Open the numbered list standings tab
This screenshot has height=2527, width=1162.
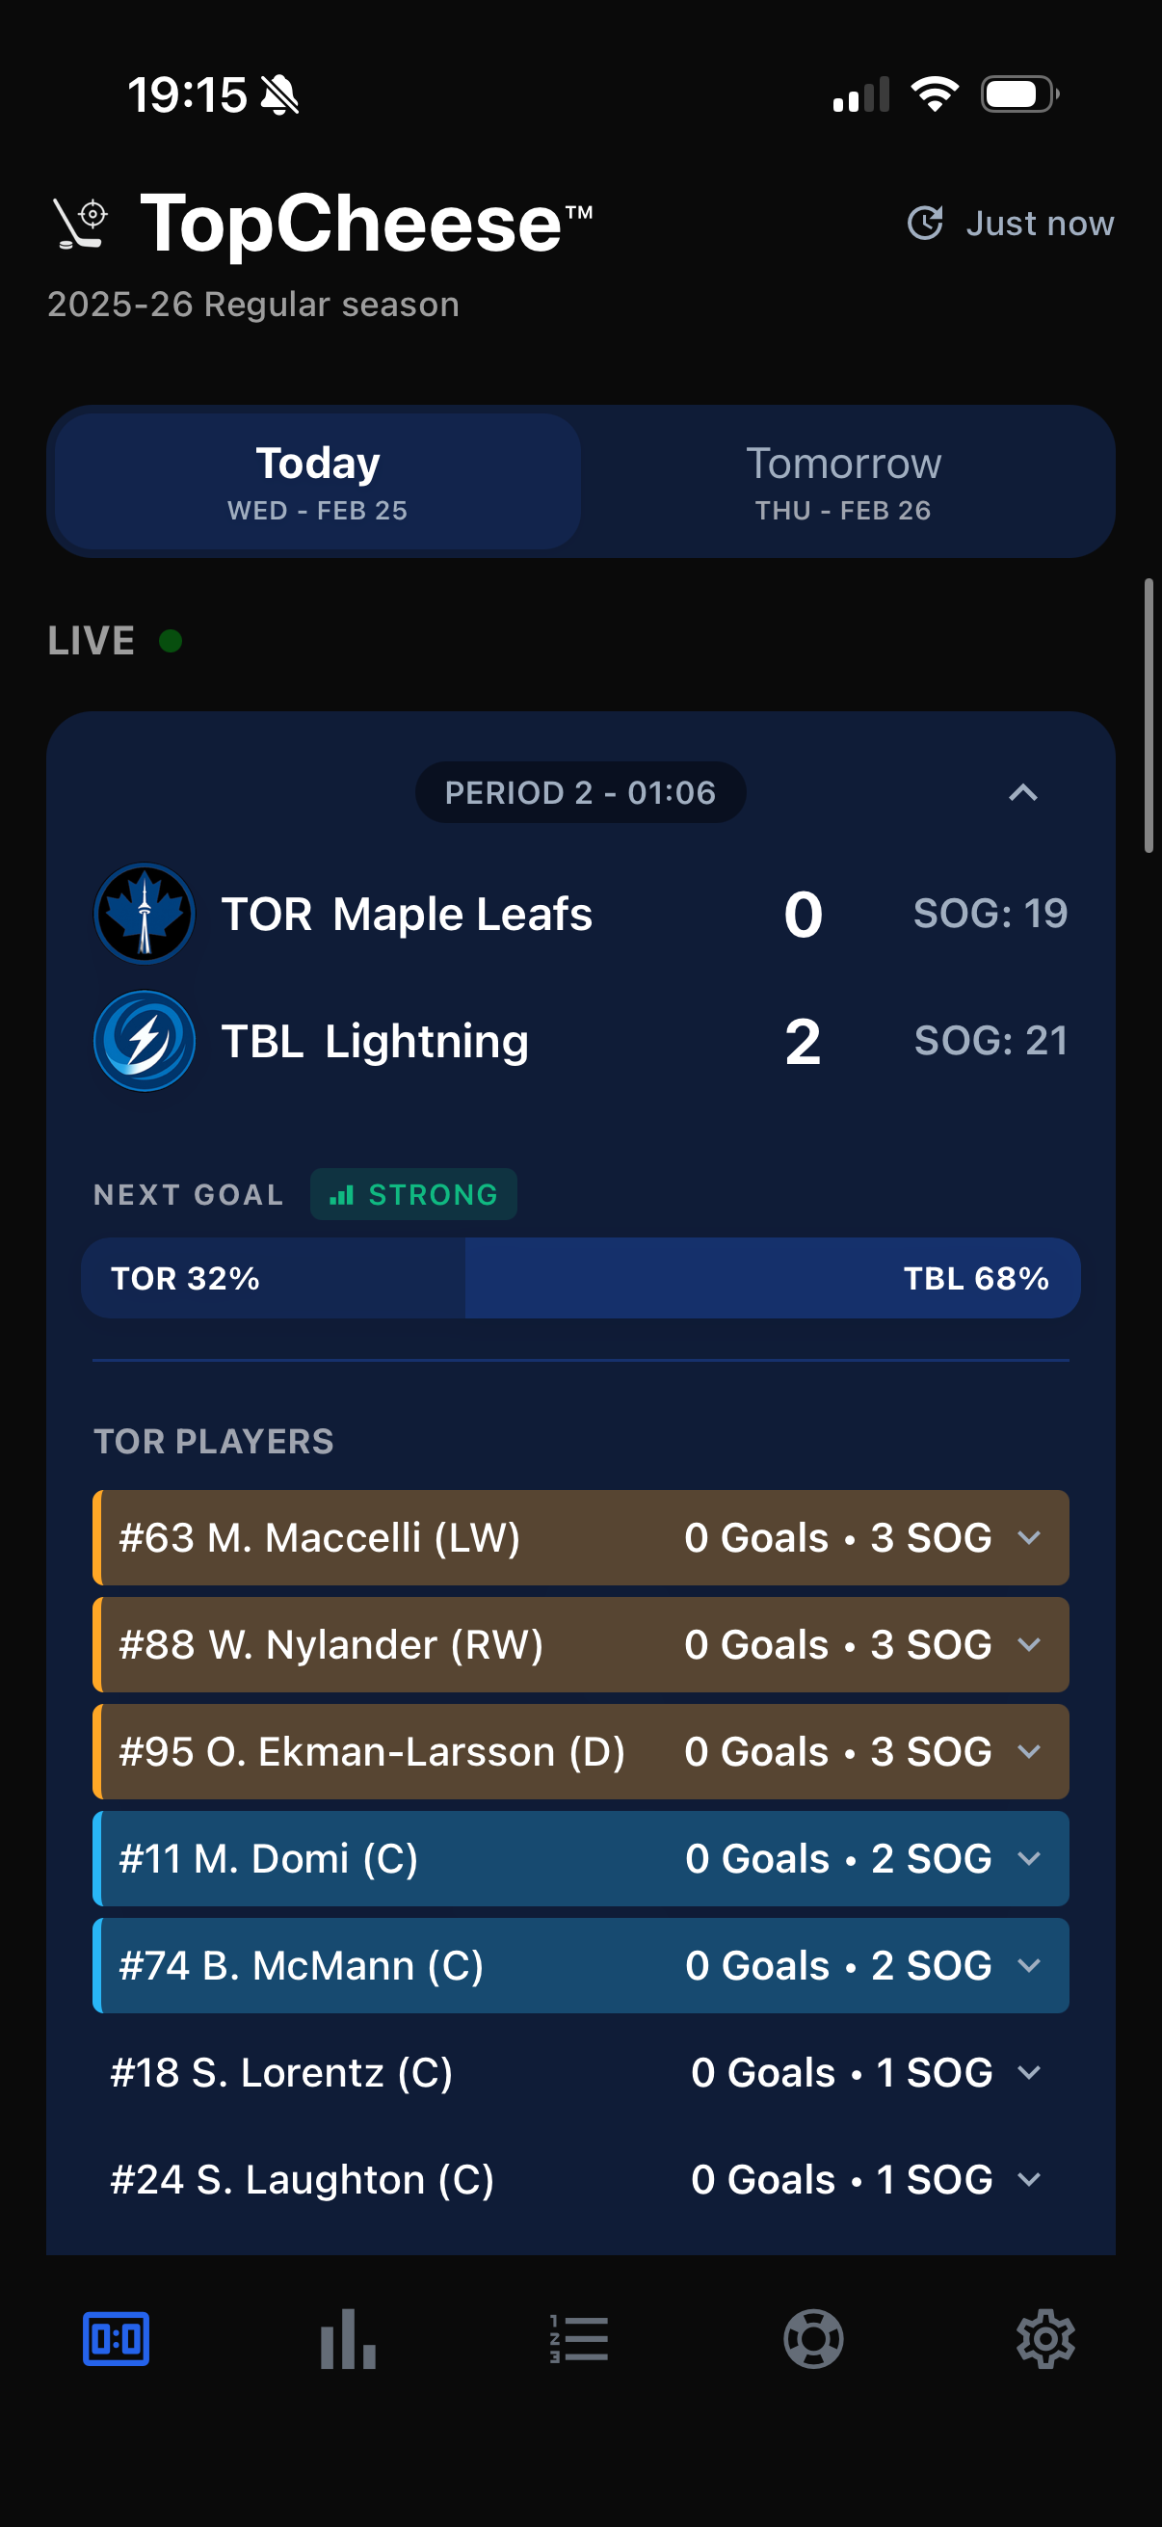[579, 2339]
